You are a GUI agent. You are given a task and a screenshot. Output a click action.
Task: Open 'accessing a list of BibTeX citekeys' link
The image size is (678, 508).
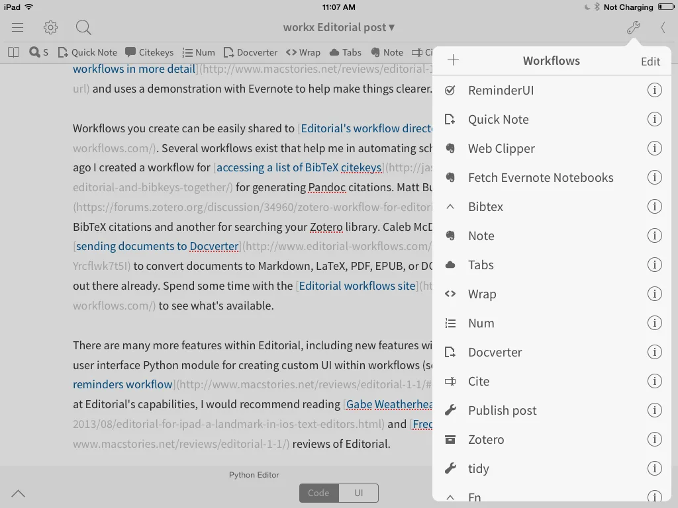(299, 167)
